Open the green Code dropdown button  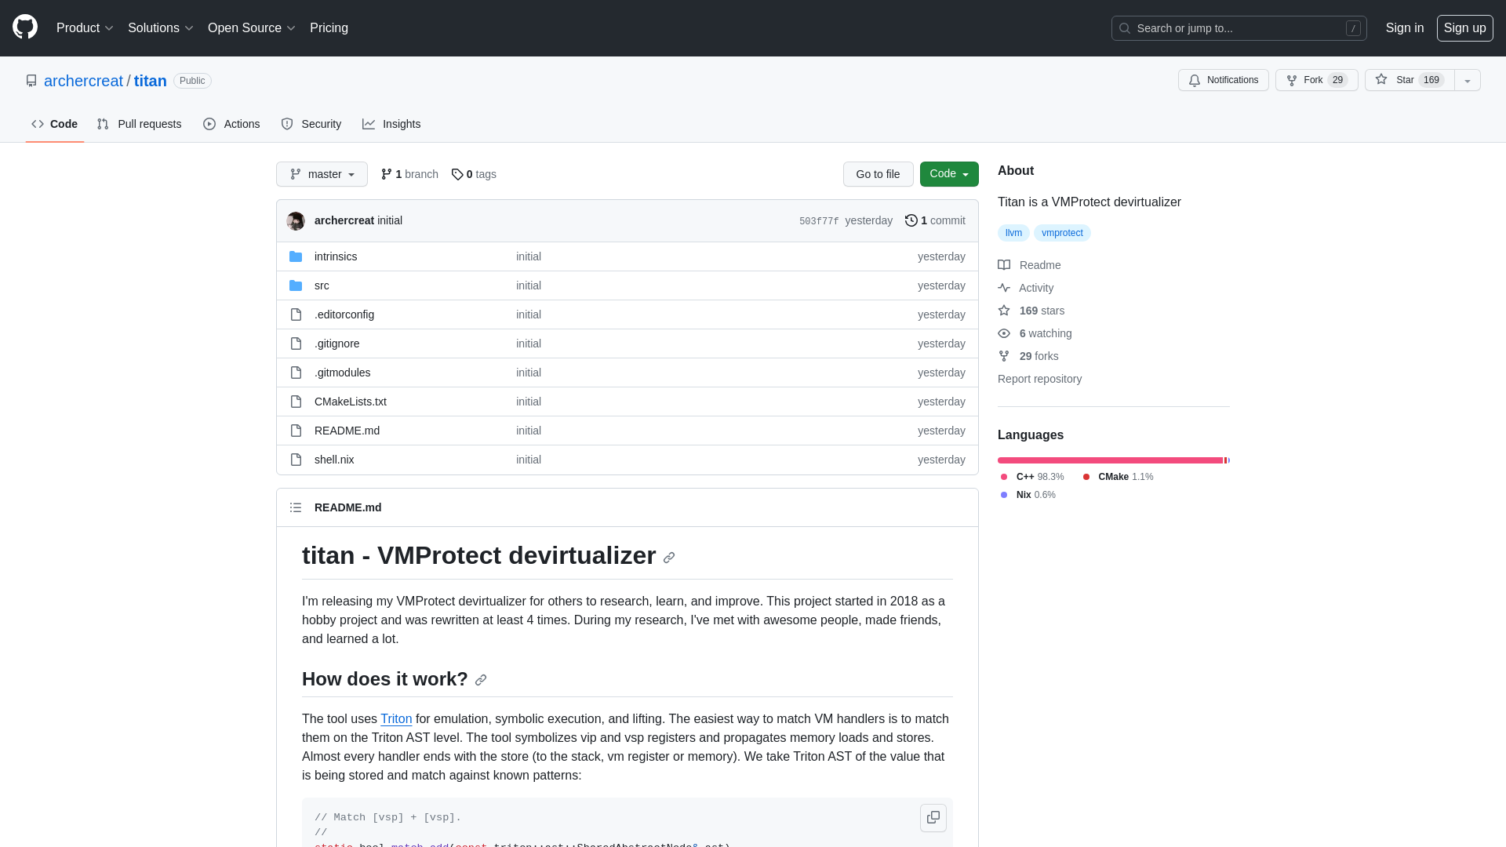(949, 174)
